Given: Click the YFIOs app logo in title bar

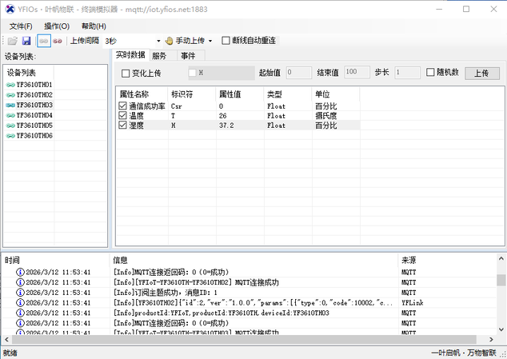Looking at the screenshot, I should 10,9.
